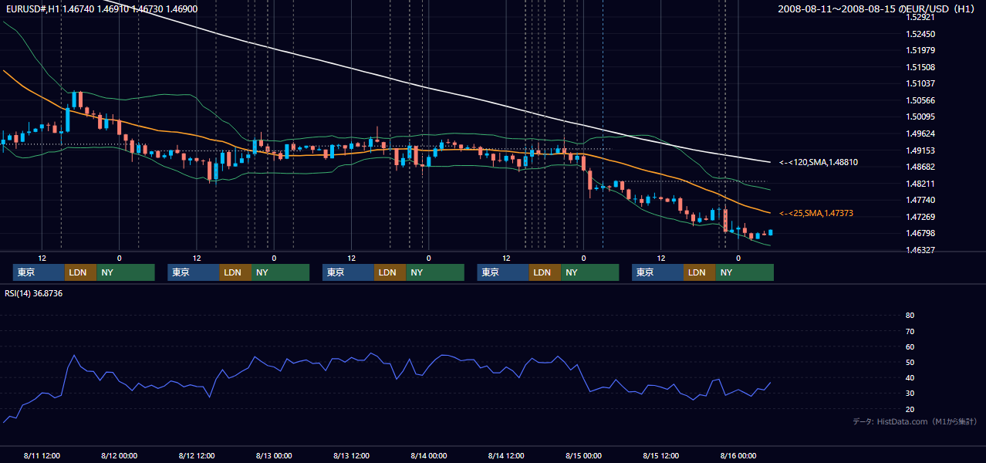The width and height of the screenshot is (986, 463).
Task: Click the 東京 session block above 8/15 12:00
Action: pos(657,272)
